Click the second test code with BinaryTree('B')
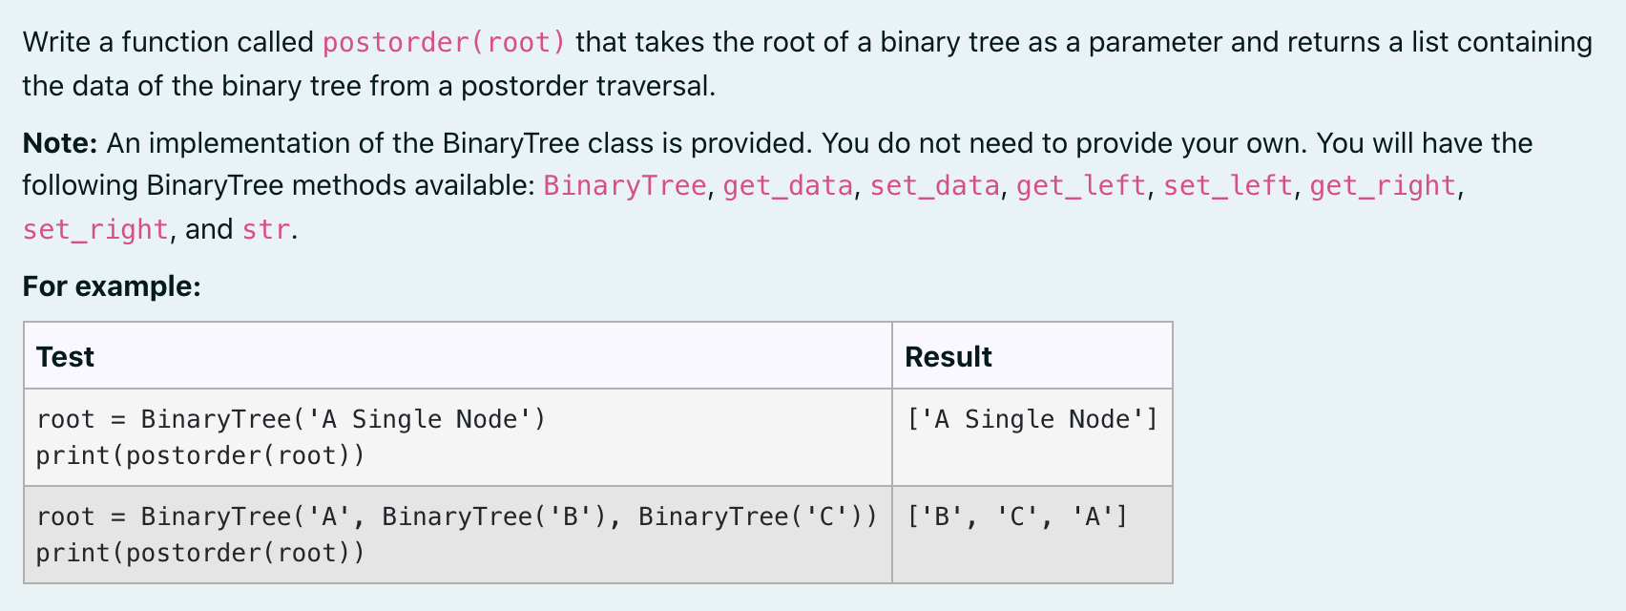The height and width of the screenshot is (611, 1626). click(x=458, y=535)
